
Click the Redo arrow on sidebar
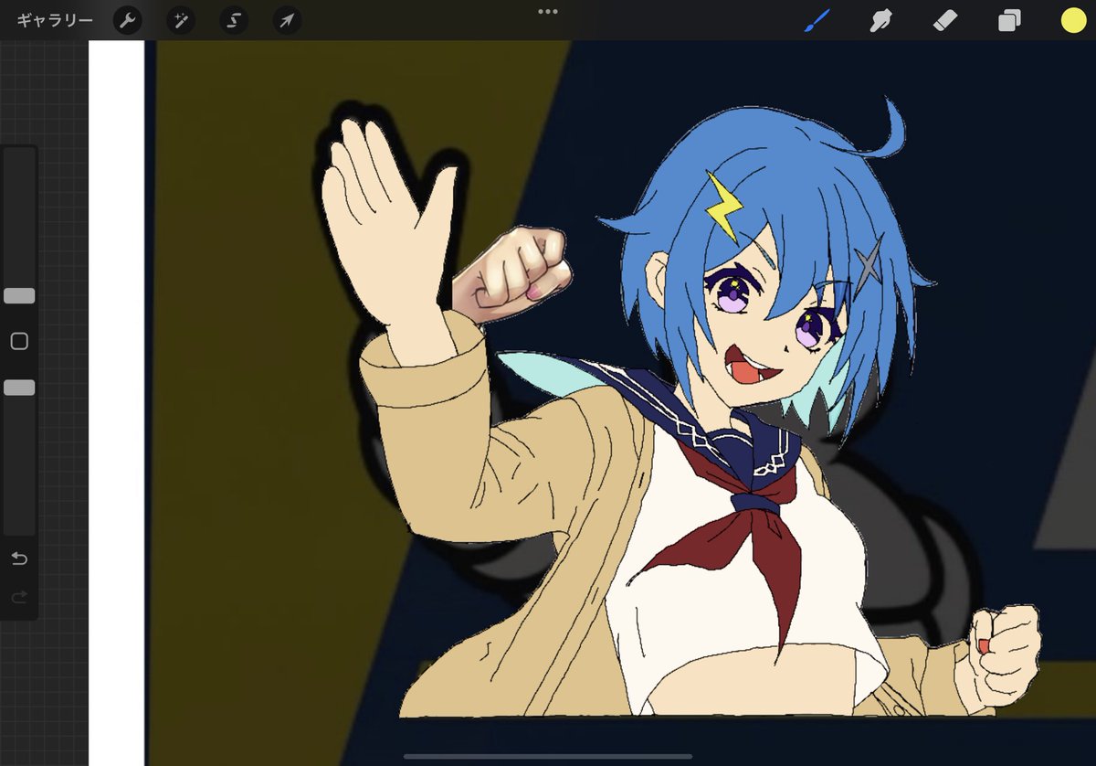tap(19, 597)
